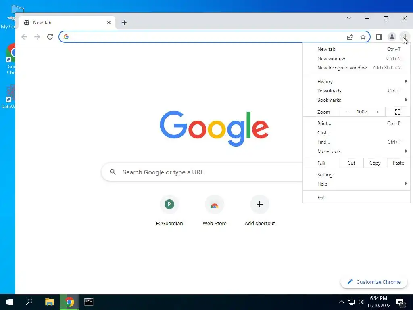The height and width of the screenshot is (310, 413).
Task: Click the Google icon in the address bar
Action: click(66, 37)
